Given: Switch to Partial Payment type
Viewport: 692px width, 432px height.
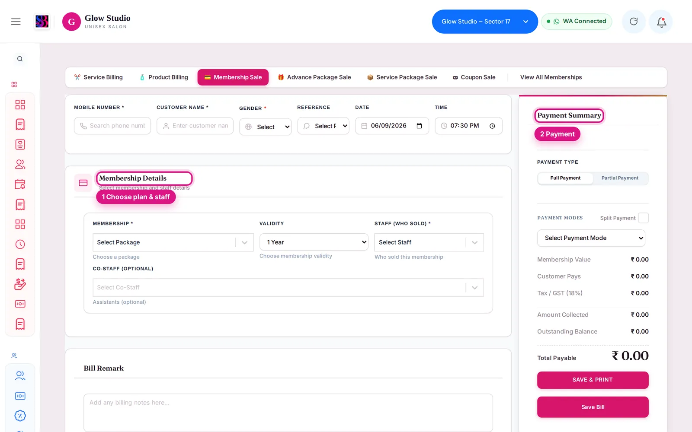Looking at the screenshot, I should pos(620,178).
